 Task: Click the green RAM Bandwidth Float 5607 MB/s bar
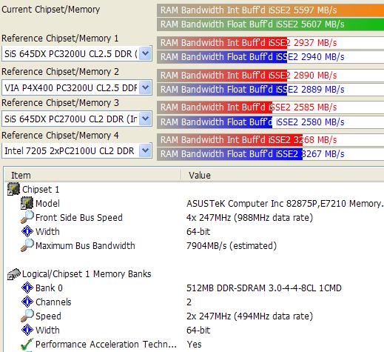[270, 24]
